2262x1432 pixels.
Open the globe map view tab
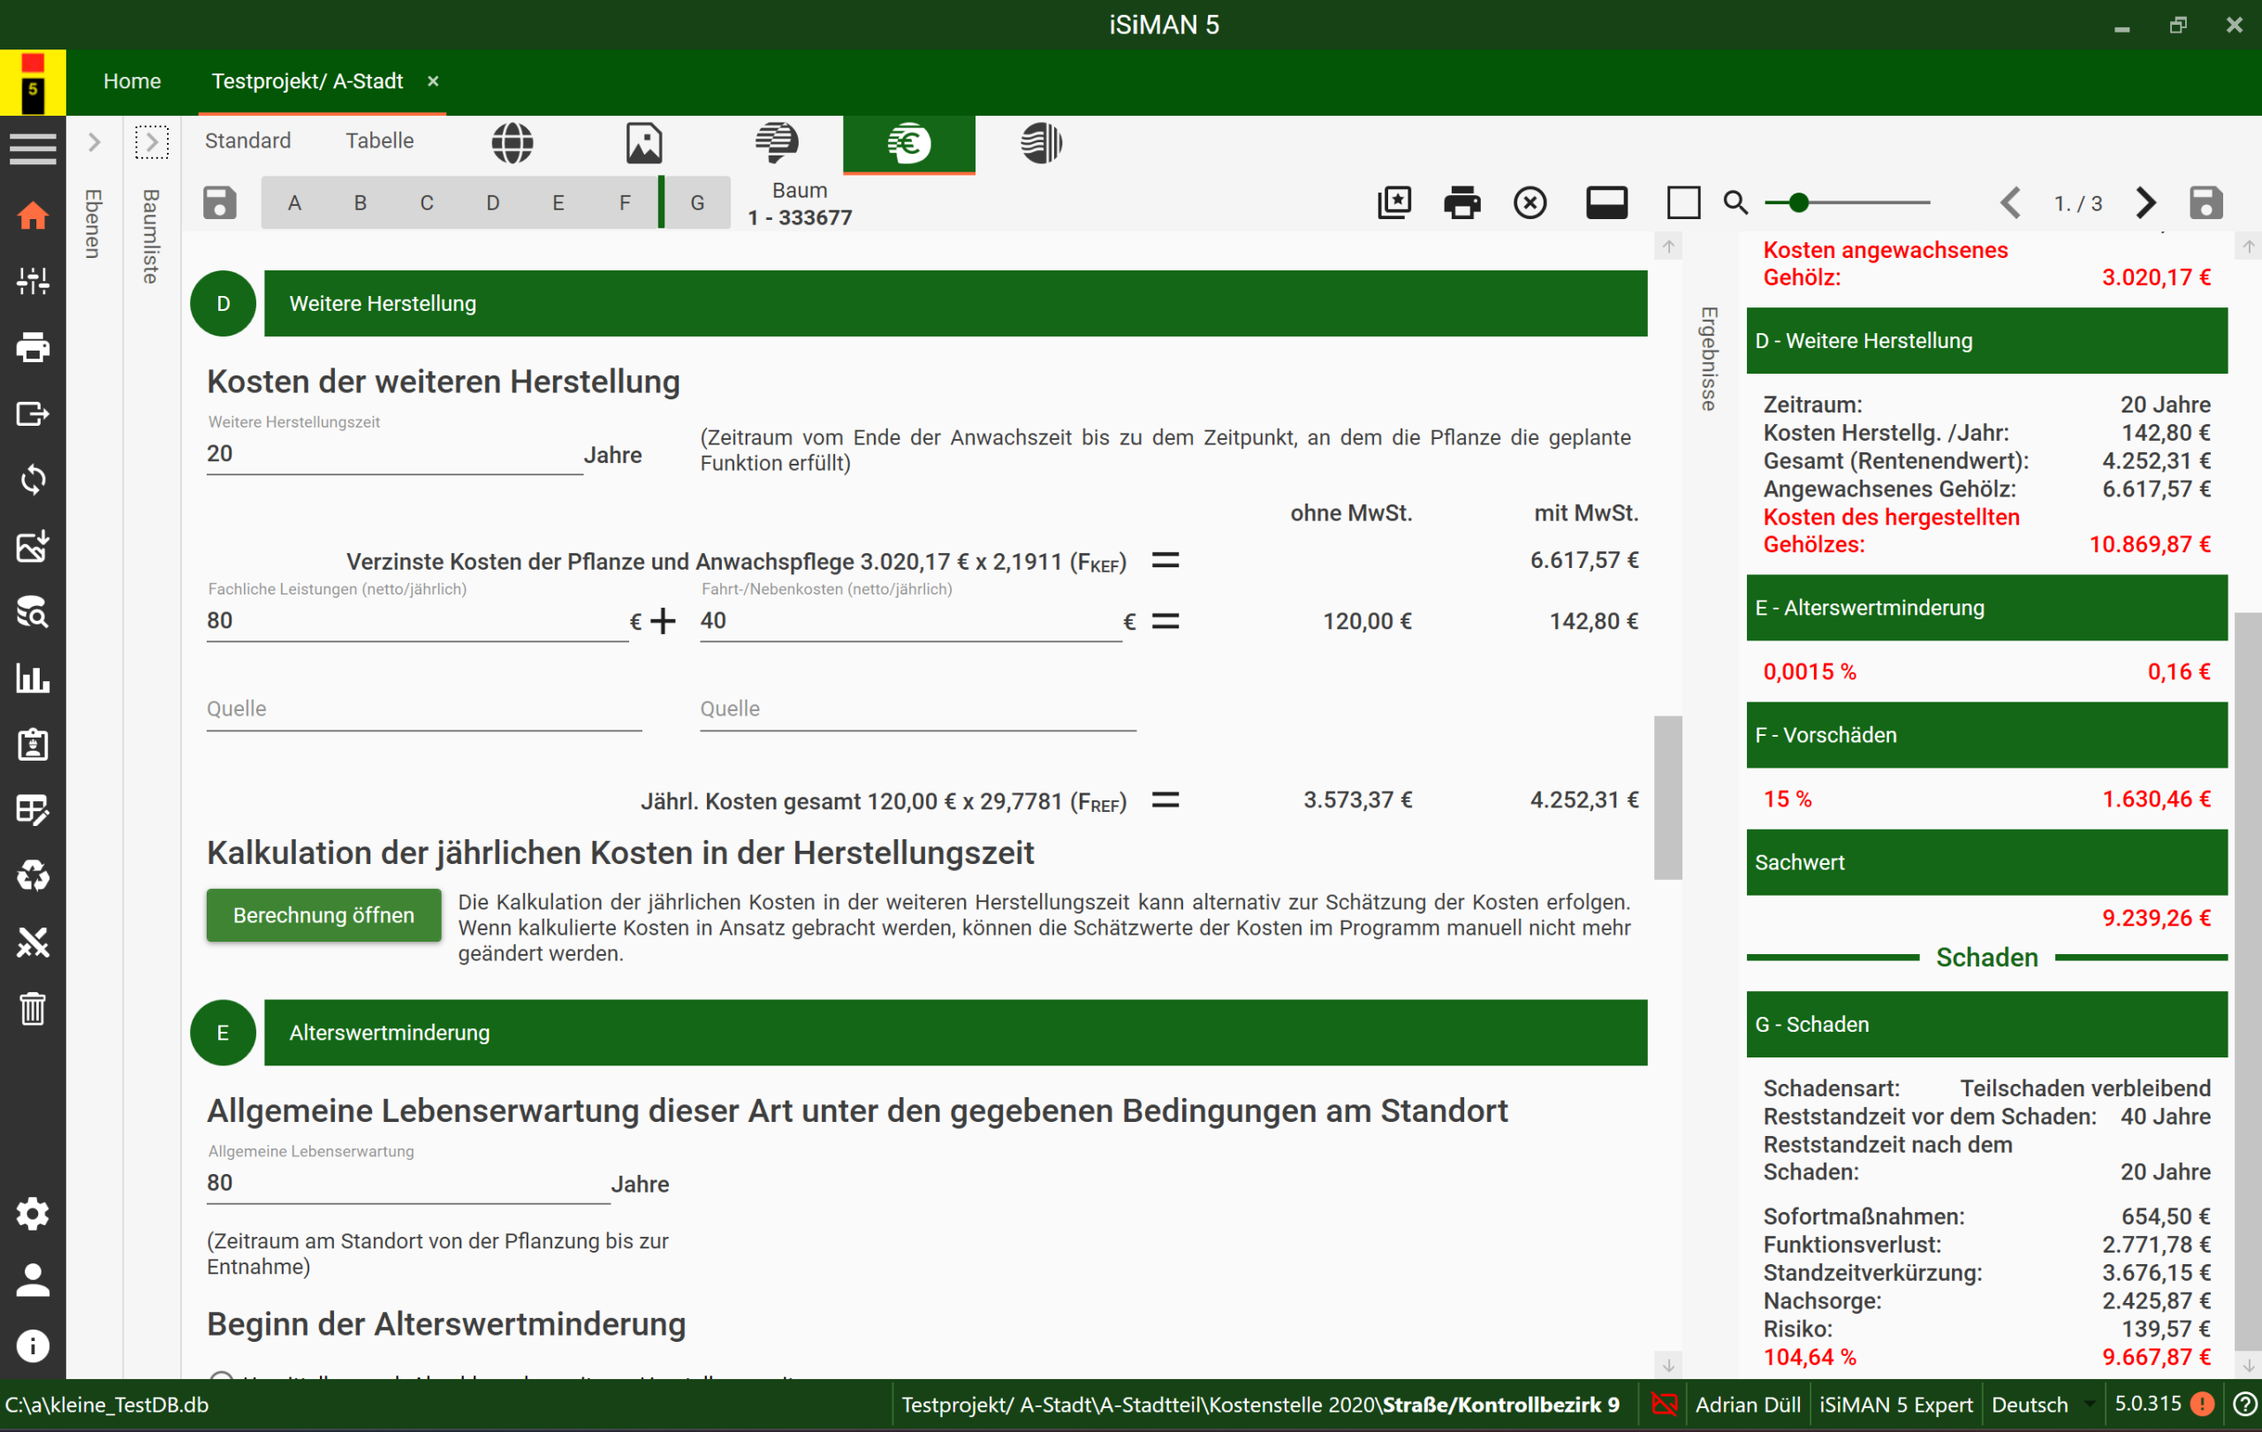point(512,143)
